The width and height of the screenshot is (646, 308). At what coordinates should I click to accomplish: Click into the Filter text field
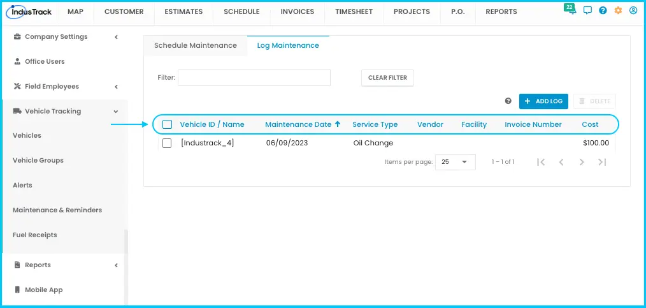coord(254,78)
